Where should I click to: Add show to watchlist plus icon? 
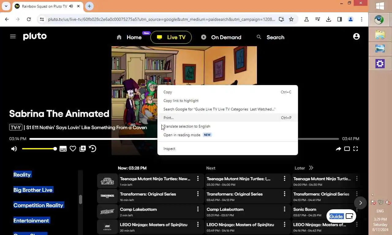[x=83, y=149]
